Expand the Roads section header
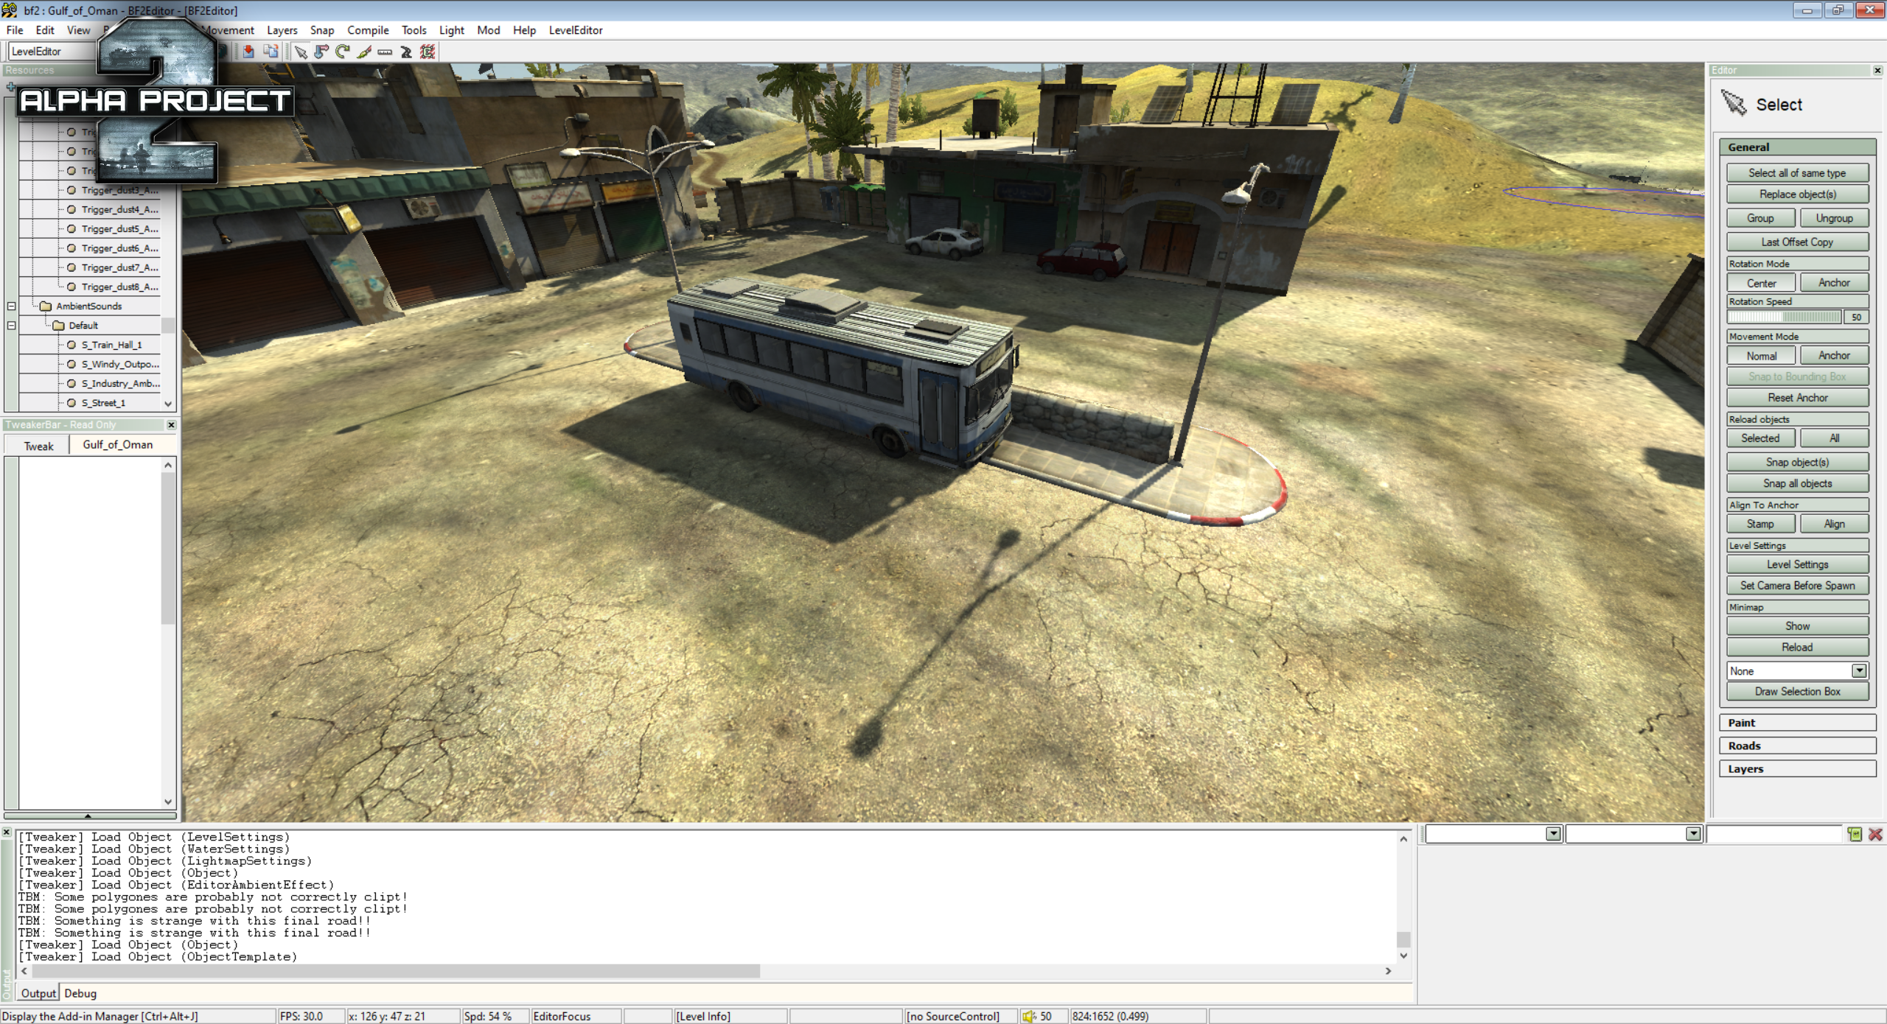Screen dimensions: 1887x1024 click(x=1797, y=746)
